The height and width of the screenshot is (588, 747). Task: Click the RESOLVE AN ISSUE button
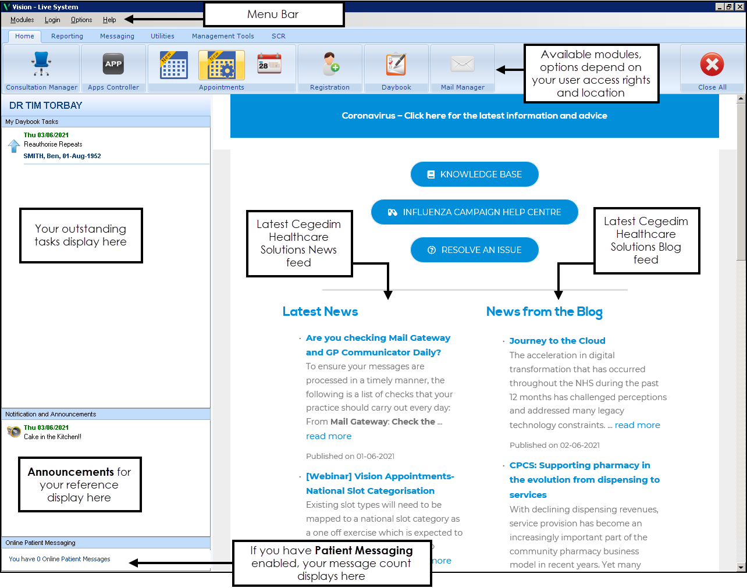tap(474, 250)
